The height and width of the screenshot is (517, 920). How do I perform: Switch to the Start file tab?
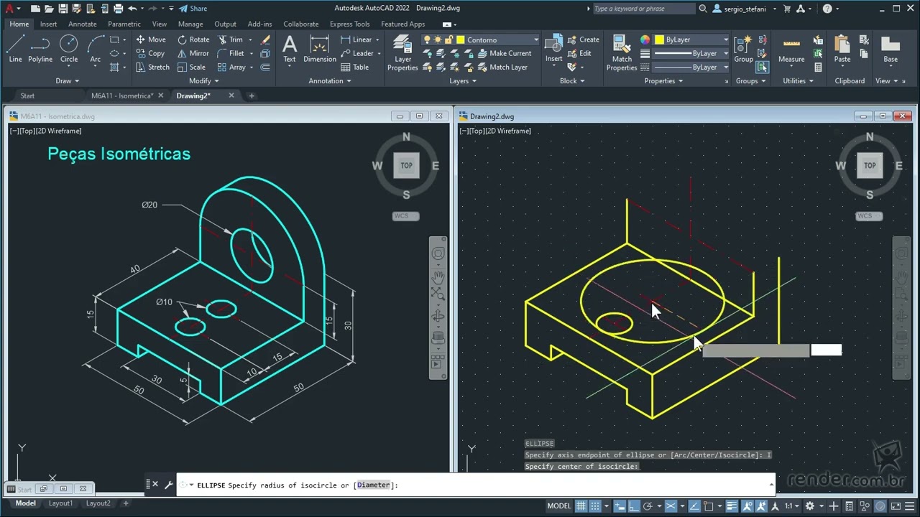click(x=27, y=96)
